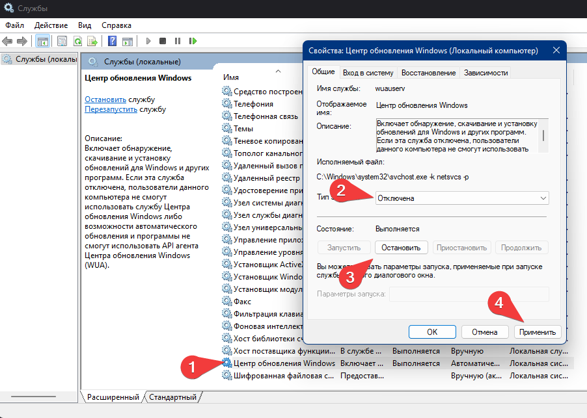
Task: Click the Restart service toolbar icon
Action: [193, 41]
